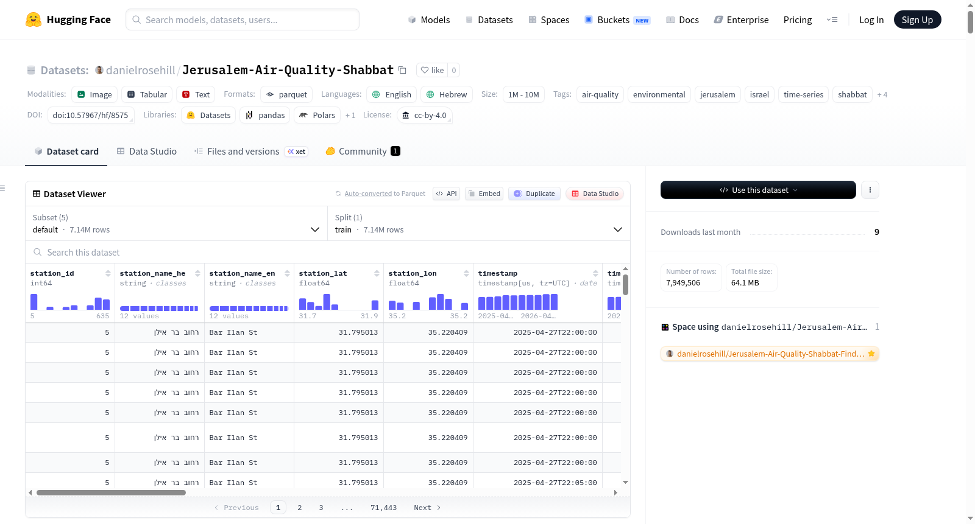
Task: Click the Hugging Face logo icon
Action: [x=34, y=19]
